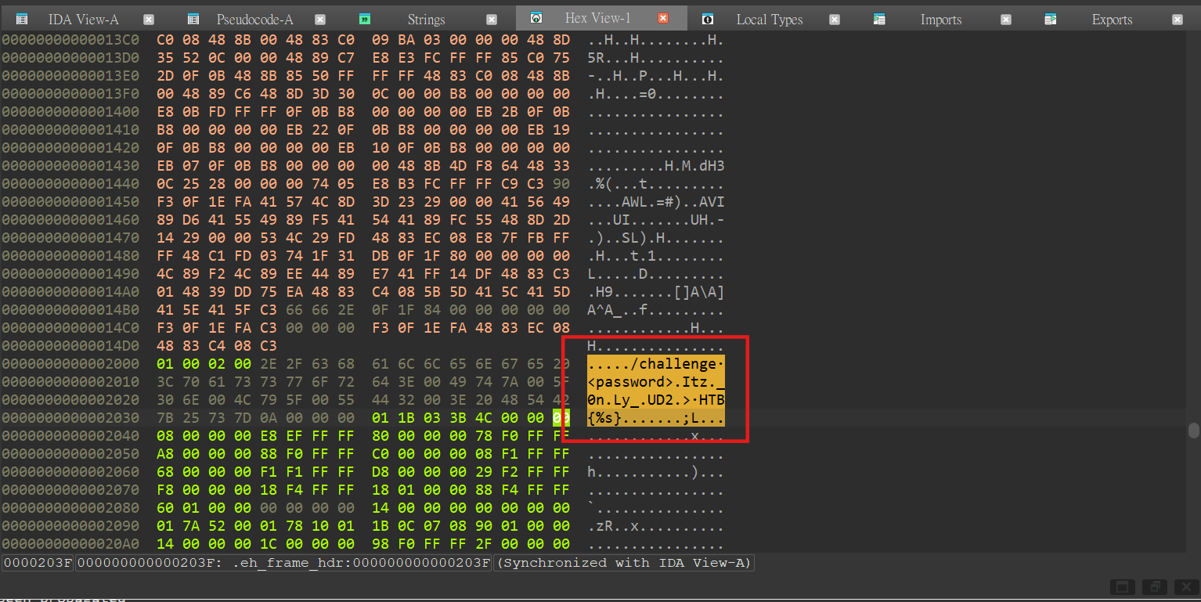Click the ASCII text '.H9.......[]A\A]'

656,291
